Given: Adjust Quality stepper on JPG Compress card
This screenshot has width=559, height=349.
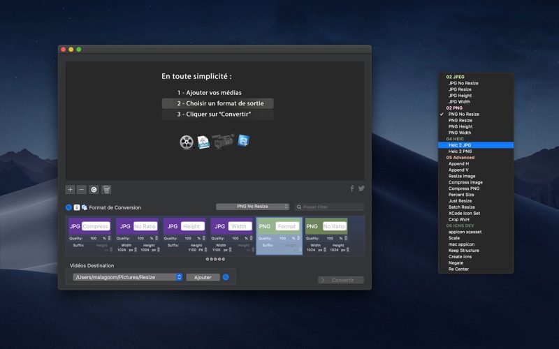Looking at the screenshot, I should tap(109, 238).
